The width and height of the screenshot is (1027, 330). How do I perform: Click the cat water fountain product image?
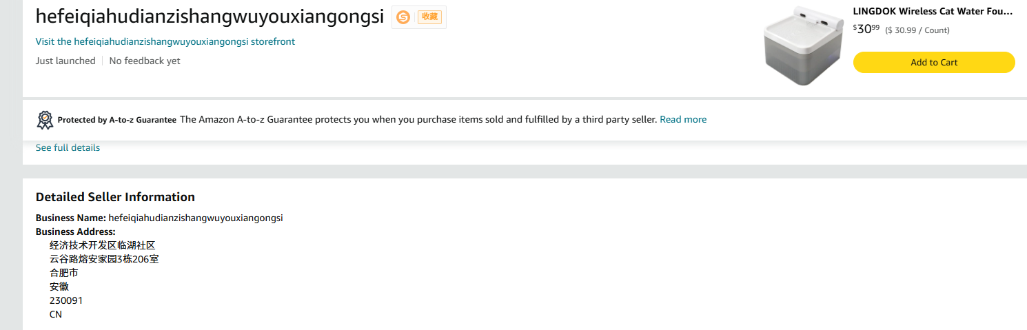[x=803, y=46]
